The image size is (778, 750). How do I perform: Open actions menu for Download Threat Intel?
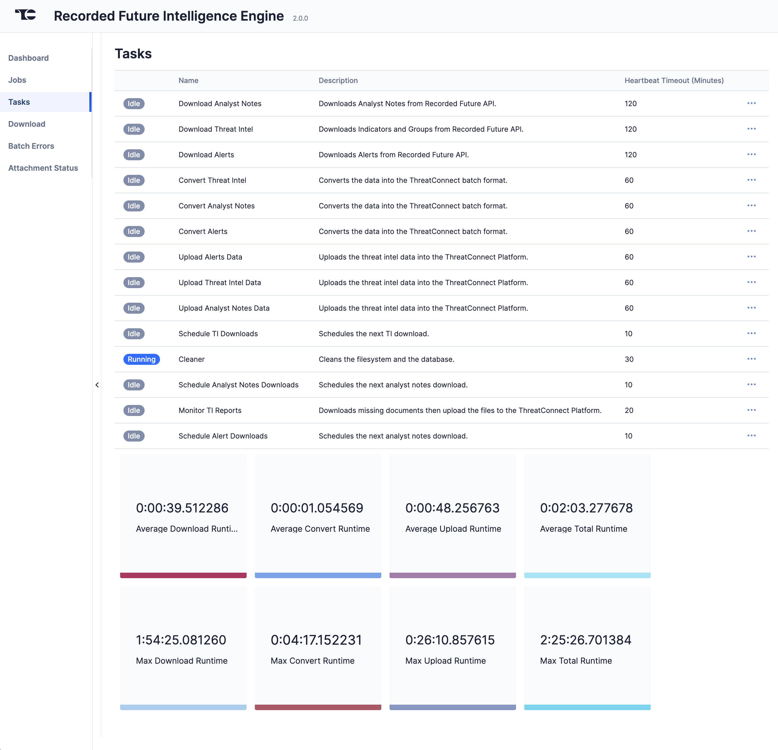751,129
